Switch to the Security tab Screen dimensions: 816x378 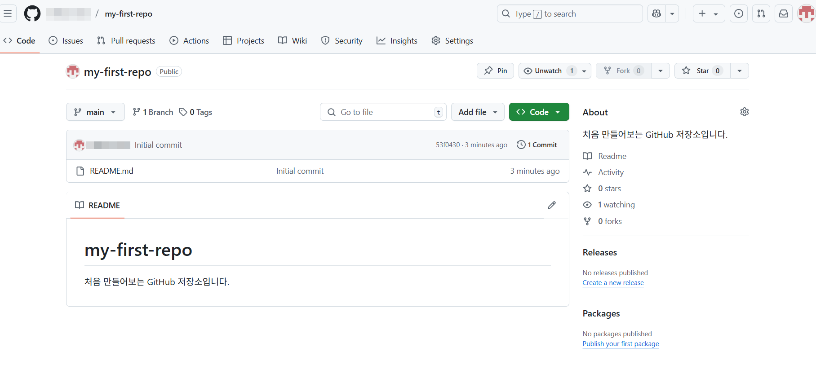[x=342, y=41]
